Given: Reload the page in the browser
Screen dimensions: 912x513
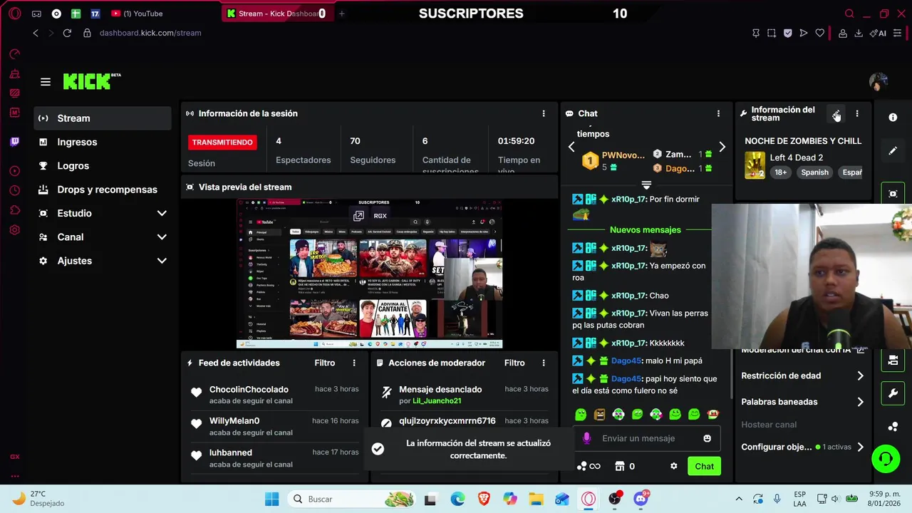Looking at the screenshot, I should (67, 33).
